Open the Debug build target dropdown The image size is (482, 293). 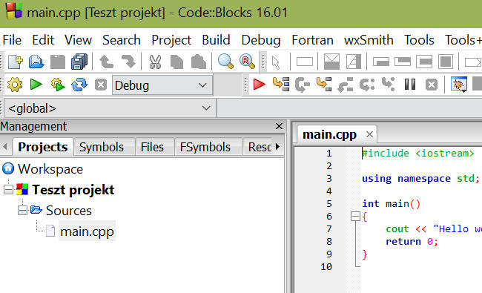tap(162, 85)
